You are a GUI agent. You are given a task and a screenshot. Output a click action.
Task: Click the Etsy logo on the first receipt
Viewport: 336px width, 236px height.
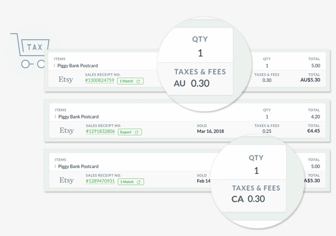(66, 79)
